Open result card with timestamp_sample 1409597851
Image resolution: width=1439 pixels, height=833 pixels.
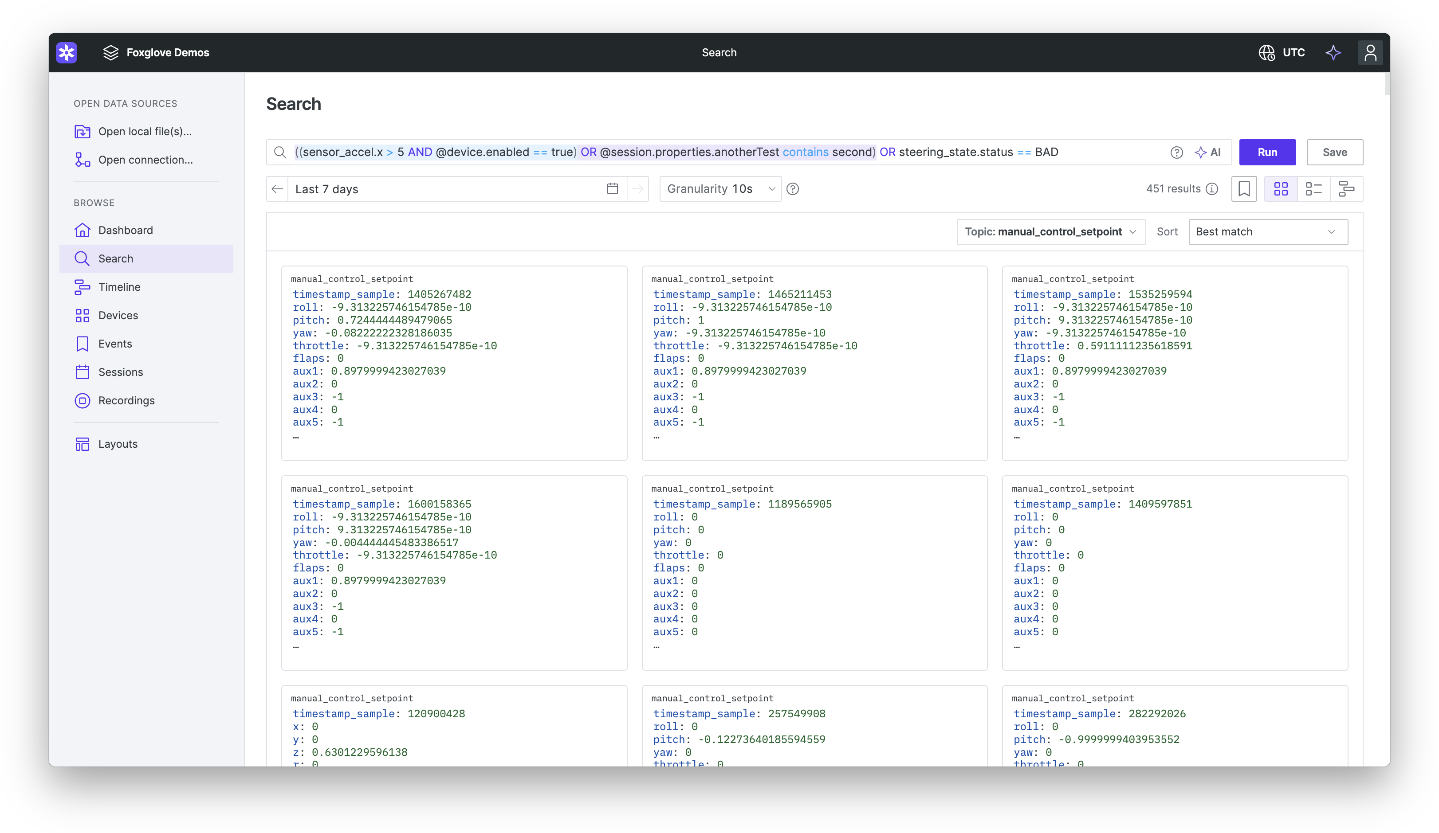coord(1175,573)
